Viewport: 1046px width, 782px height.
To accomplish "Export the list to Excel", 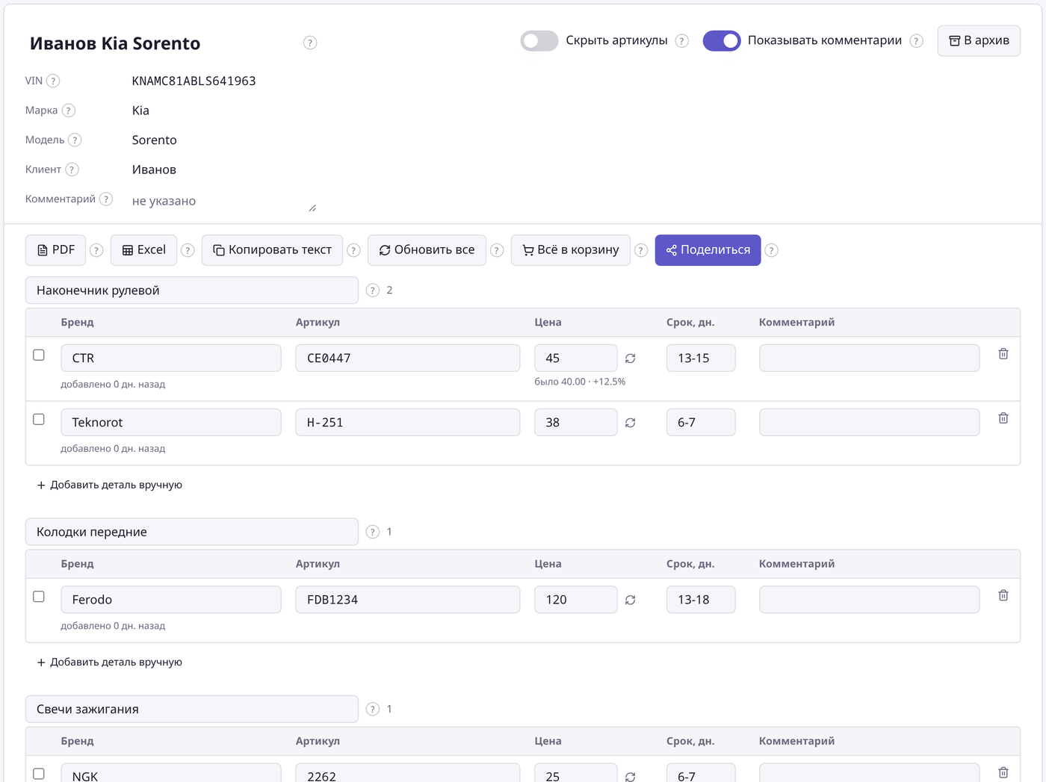I will tap(143, 250).
